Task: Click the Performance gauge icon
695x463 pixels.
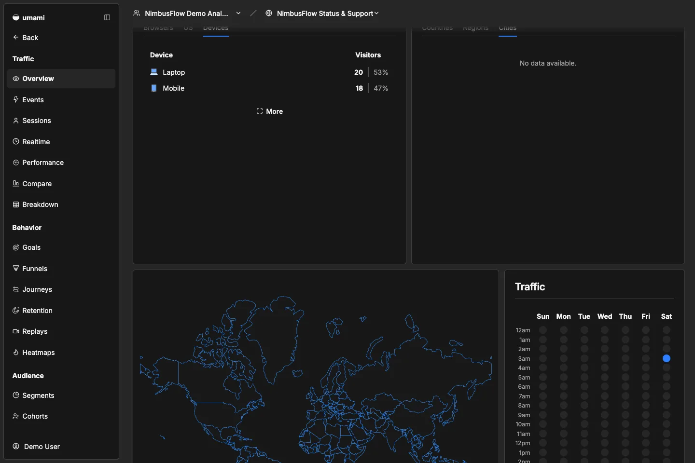Action: 16,163
